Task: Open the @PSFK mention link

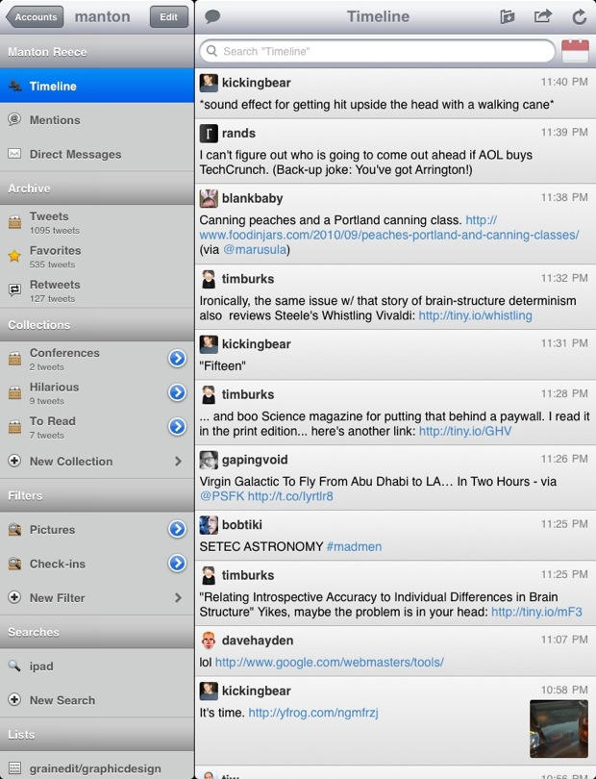Action: pyautogui.click(x=222, y=496)
